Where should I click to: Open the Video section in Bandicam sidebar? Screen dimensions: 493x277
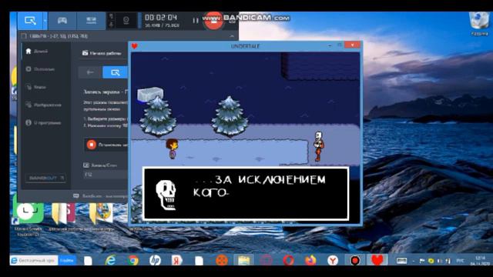[36, 87]
